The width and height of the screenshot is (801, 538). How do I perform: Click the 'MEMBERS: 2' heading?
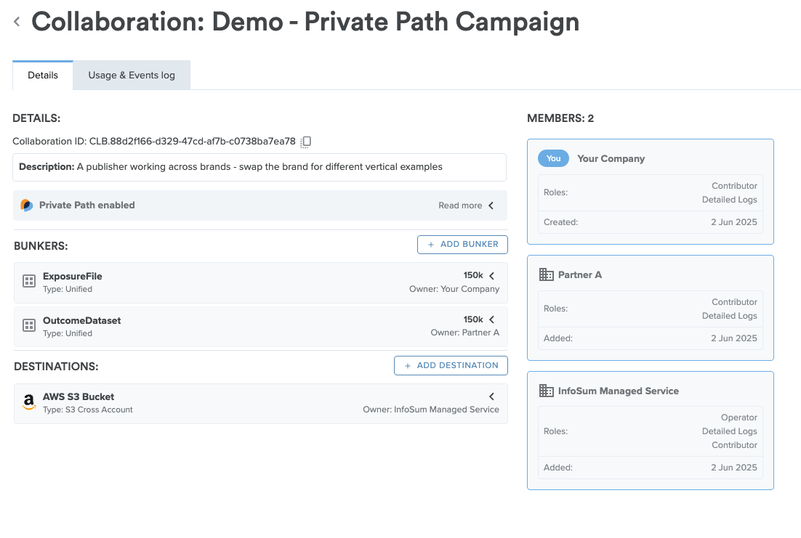(x=560, y=118)
